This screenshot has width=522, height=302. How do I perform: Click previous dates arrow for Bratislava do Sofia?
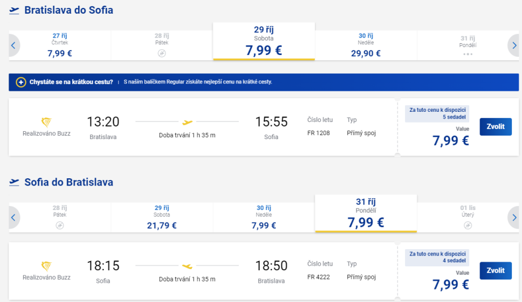pyautogui.click(x=14, y=45)
